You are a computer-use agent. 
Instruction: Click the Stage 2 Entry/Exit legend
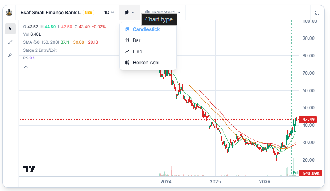[x=40, y=50]
